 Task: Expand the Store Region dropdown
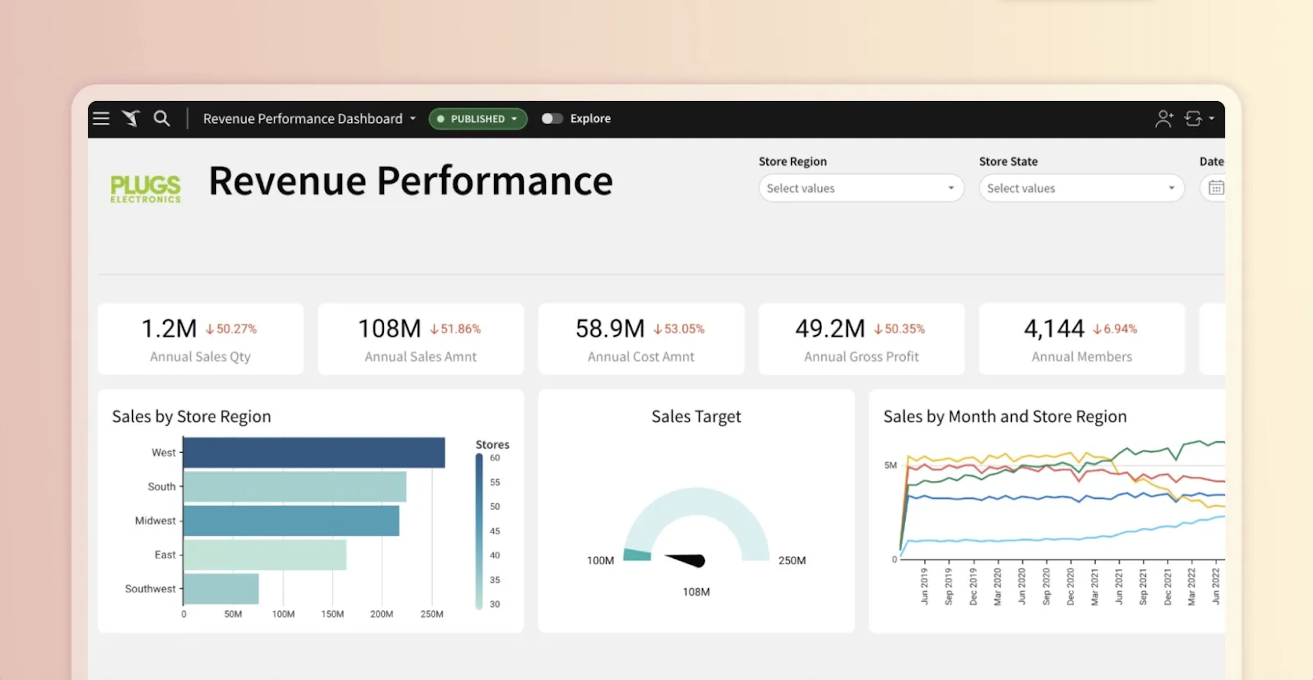[860, 188]
